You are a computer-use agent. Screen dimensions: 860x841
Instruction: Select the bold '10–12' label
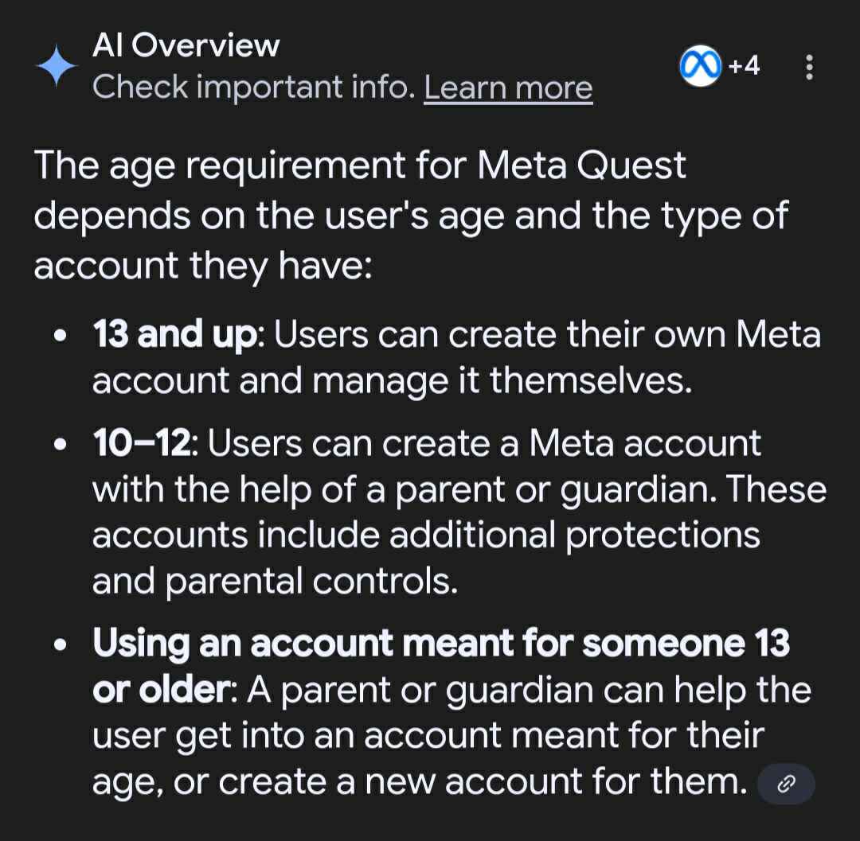tap(142, 442)
